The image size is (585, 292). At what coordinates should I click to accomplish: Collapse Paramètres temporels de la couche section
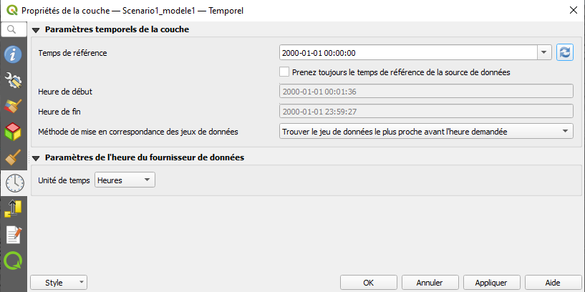click(x=36, y=30)
